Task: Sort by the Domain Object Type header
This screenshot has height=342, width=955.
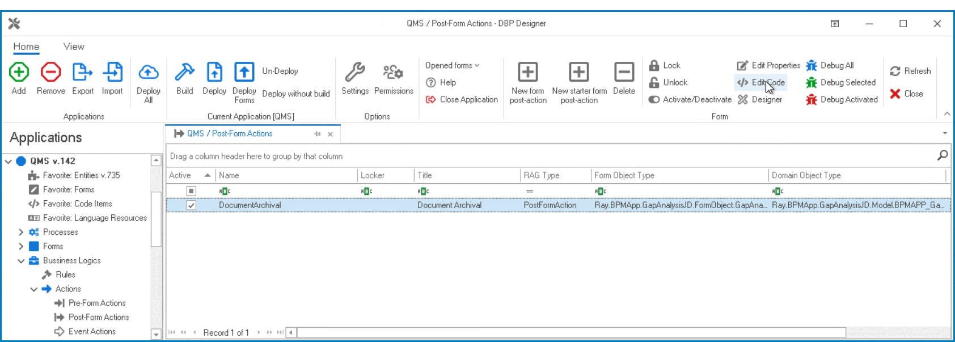Action: [x=857, y=175]
